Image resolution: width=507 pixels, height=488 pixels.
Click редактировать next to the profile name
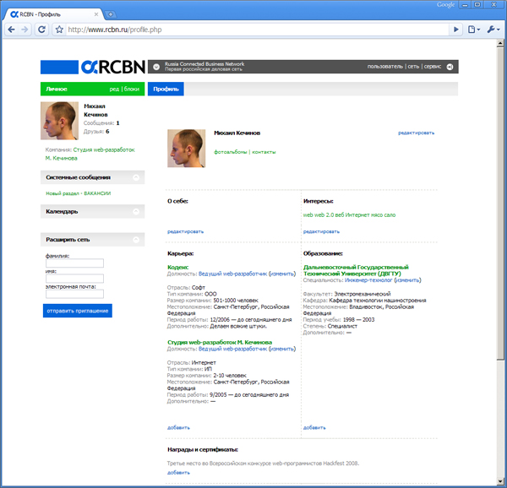pyautogui.click(x=416, y=133)
